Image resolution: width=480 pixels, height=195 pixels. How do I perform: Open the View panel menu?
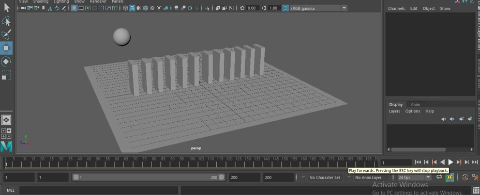[23, 1]
